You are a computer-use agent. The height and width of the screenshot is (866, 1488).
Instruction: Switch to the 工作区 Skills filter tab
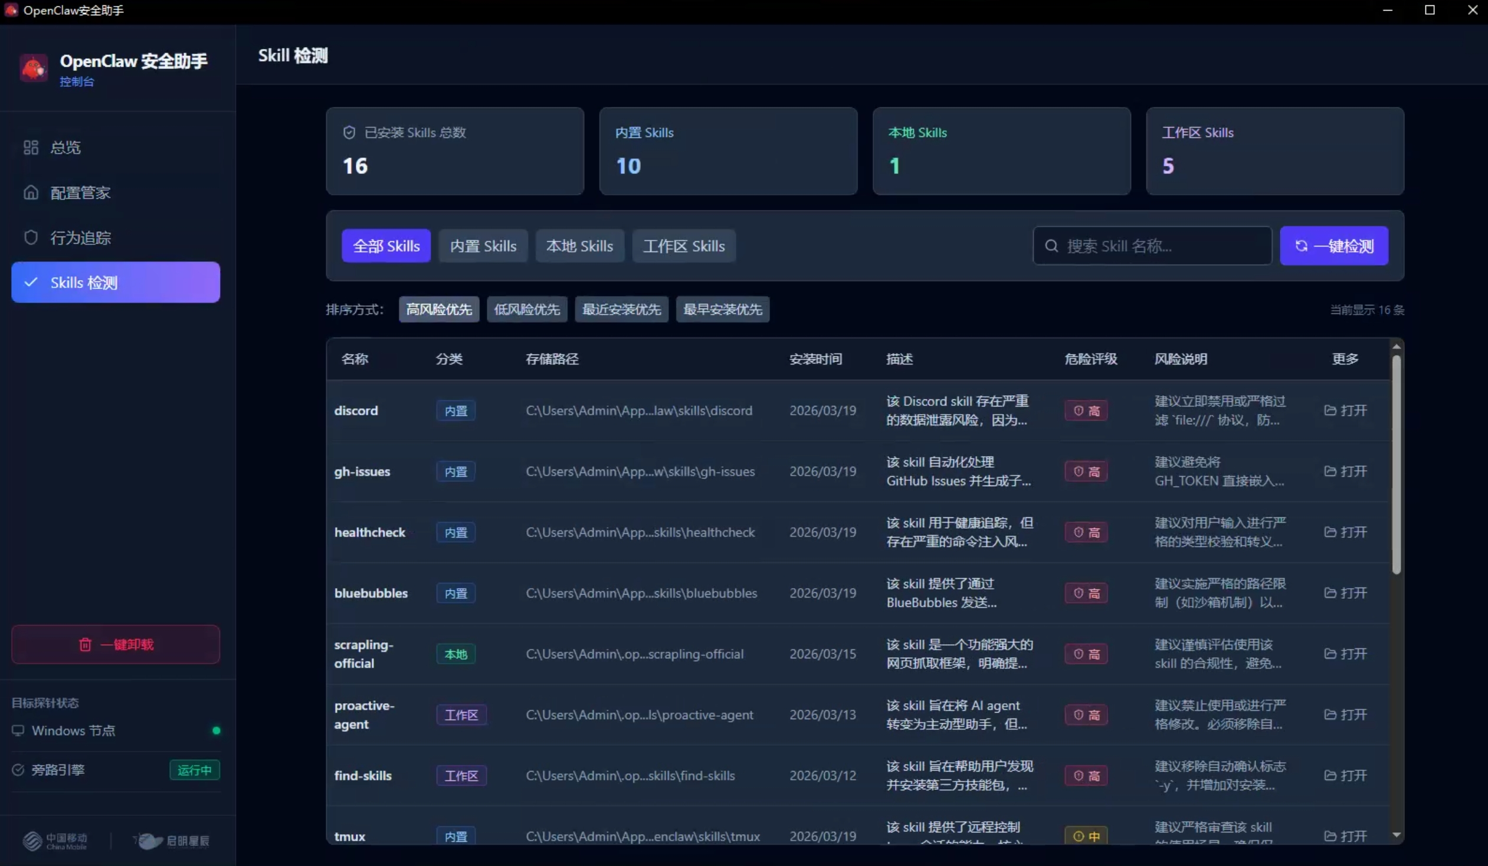[683, 245]
